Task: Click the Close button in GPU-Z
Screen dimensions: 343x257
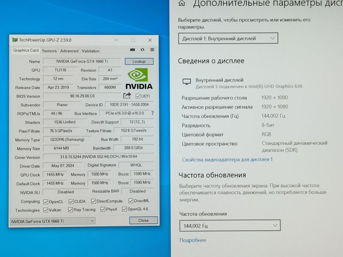Action: pos(143,220)
